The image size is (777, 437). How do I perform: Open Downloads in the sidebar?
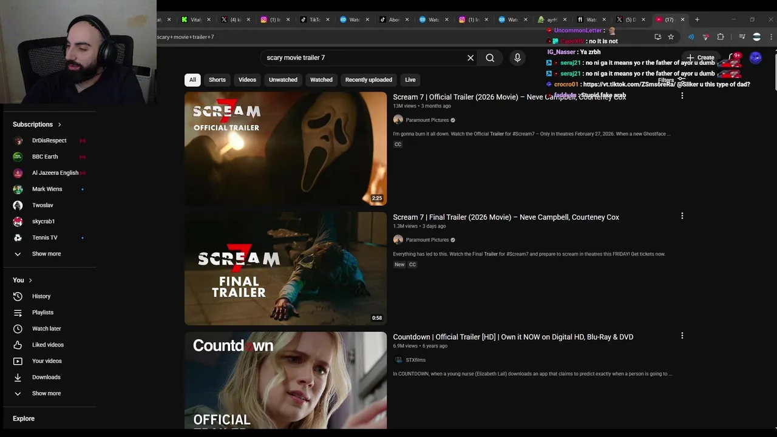click(46, 377)
